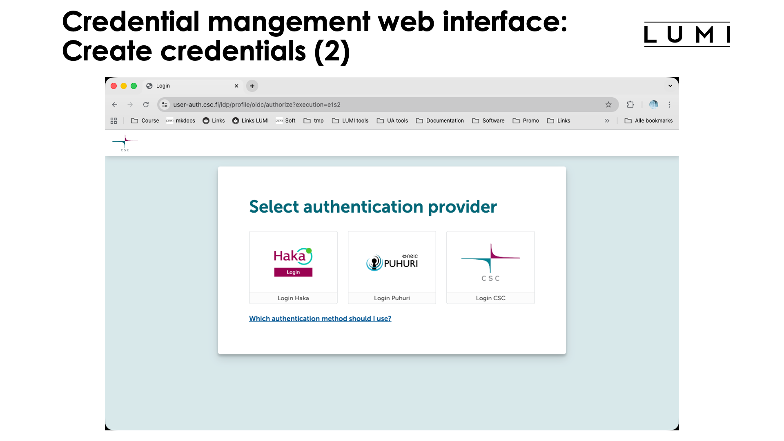Open the LUMI tools bookmarks folder
The image size is (784, 441).
tap(354, 120)
